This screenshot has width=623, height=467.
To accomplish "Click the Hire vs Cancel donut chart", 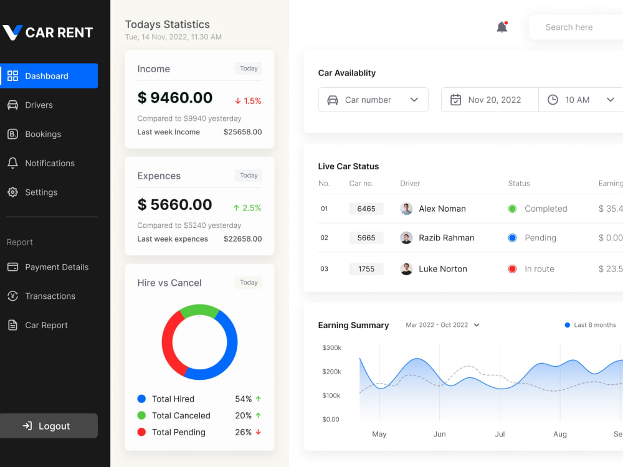I will 199,342.
